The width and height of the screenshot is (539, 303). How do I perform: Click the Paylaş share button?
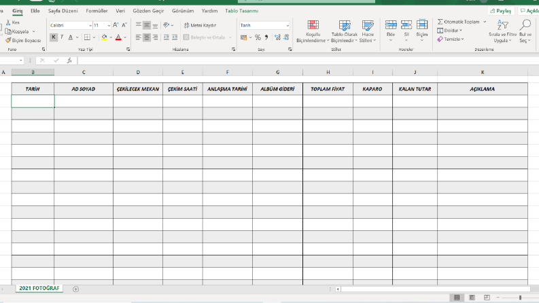coord(501,11)
